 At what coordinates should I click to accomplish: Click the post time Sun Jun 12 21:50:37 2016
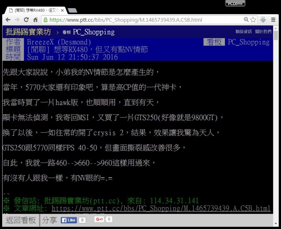(x=72, y=57)
